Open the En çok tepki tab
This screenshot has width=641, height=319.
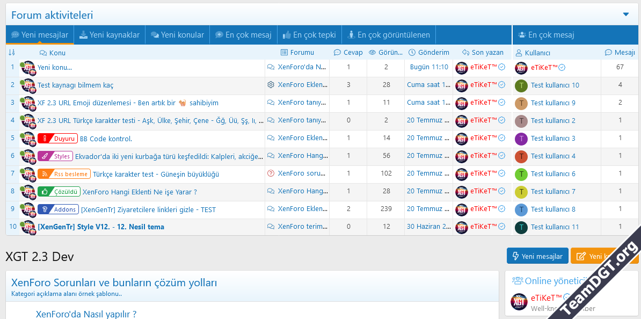pyautogui.click(x=309, y=35)
